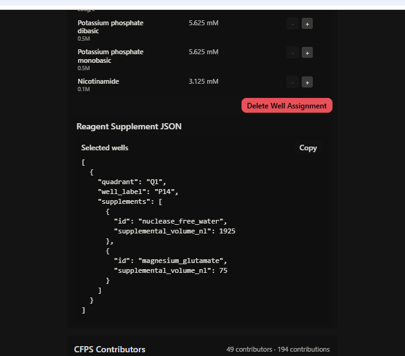Click the 0.5M stock label under dibasic
The height and width of the screenshot is (356, 405).
[84, 39]
